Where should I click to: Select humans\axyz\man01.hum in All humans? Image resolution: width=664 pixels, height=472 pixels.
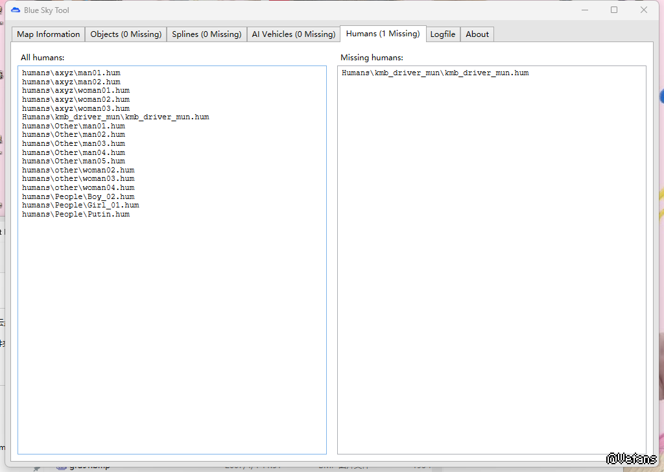(x=71, y=73)
